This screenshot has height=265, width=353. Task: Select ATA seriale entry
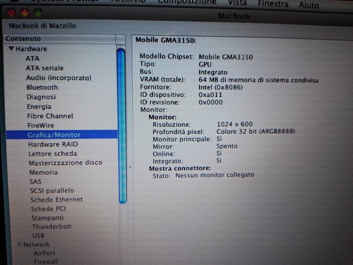(x=44, y=68)
